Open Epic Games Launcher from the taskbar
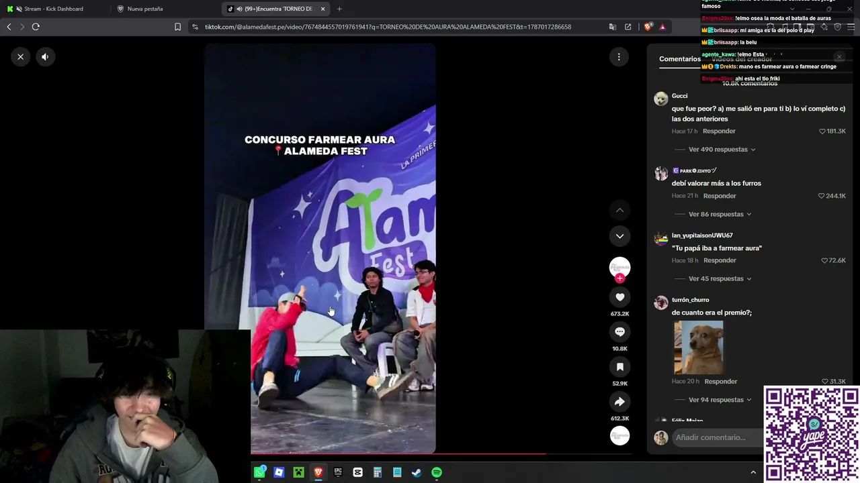The image size is (860, 483). [x=338, y=472]
